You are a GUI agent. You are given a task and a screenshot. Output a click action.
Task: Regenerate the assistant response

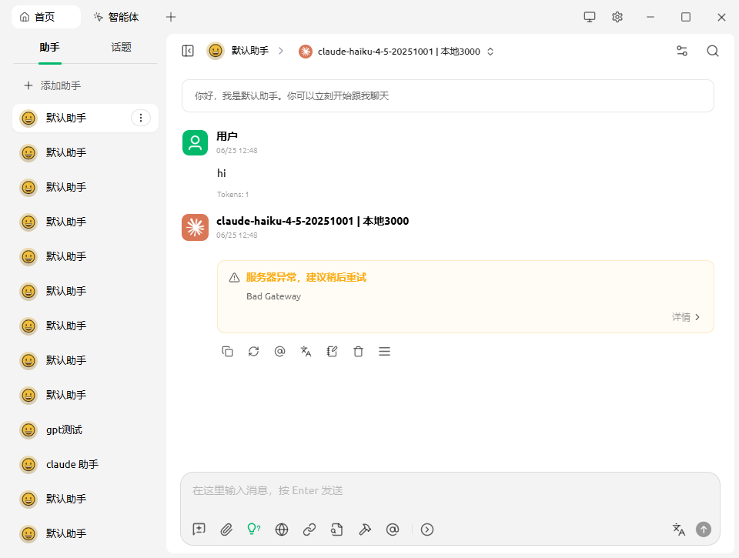pyautogui.click(x=253, y=352)
